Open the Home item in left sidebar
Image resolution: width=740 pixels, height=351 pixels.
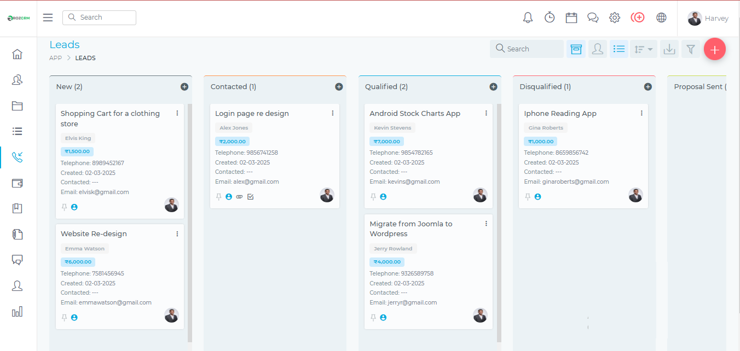point(18,54)
